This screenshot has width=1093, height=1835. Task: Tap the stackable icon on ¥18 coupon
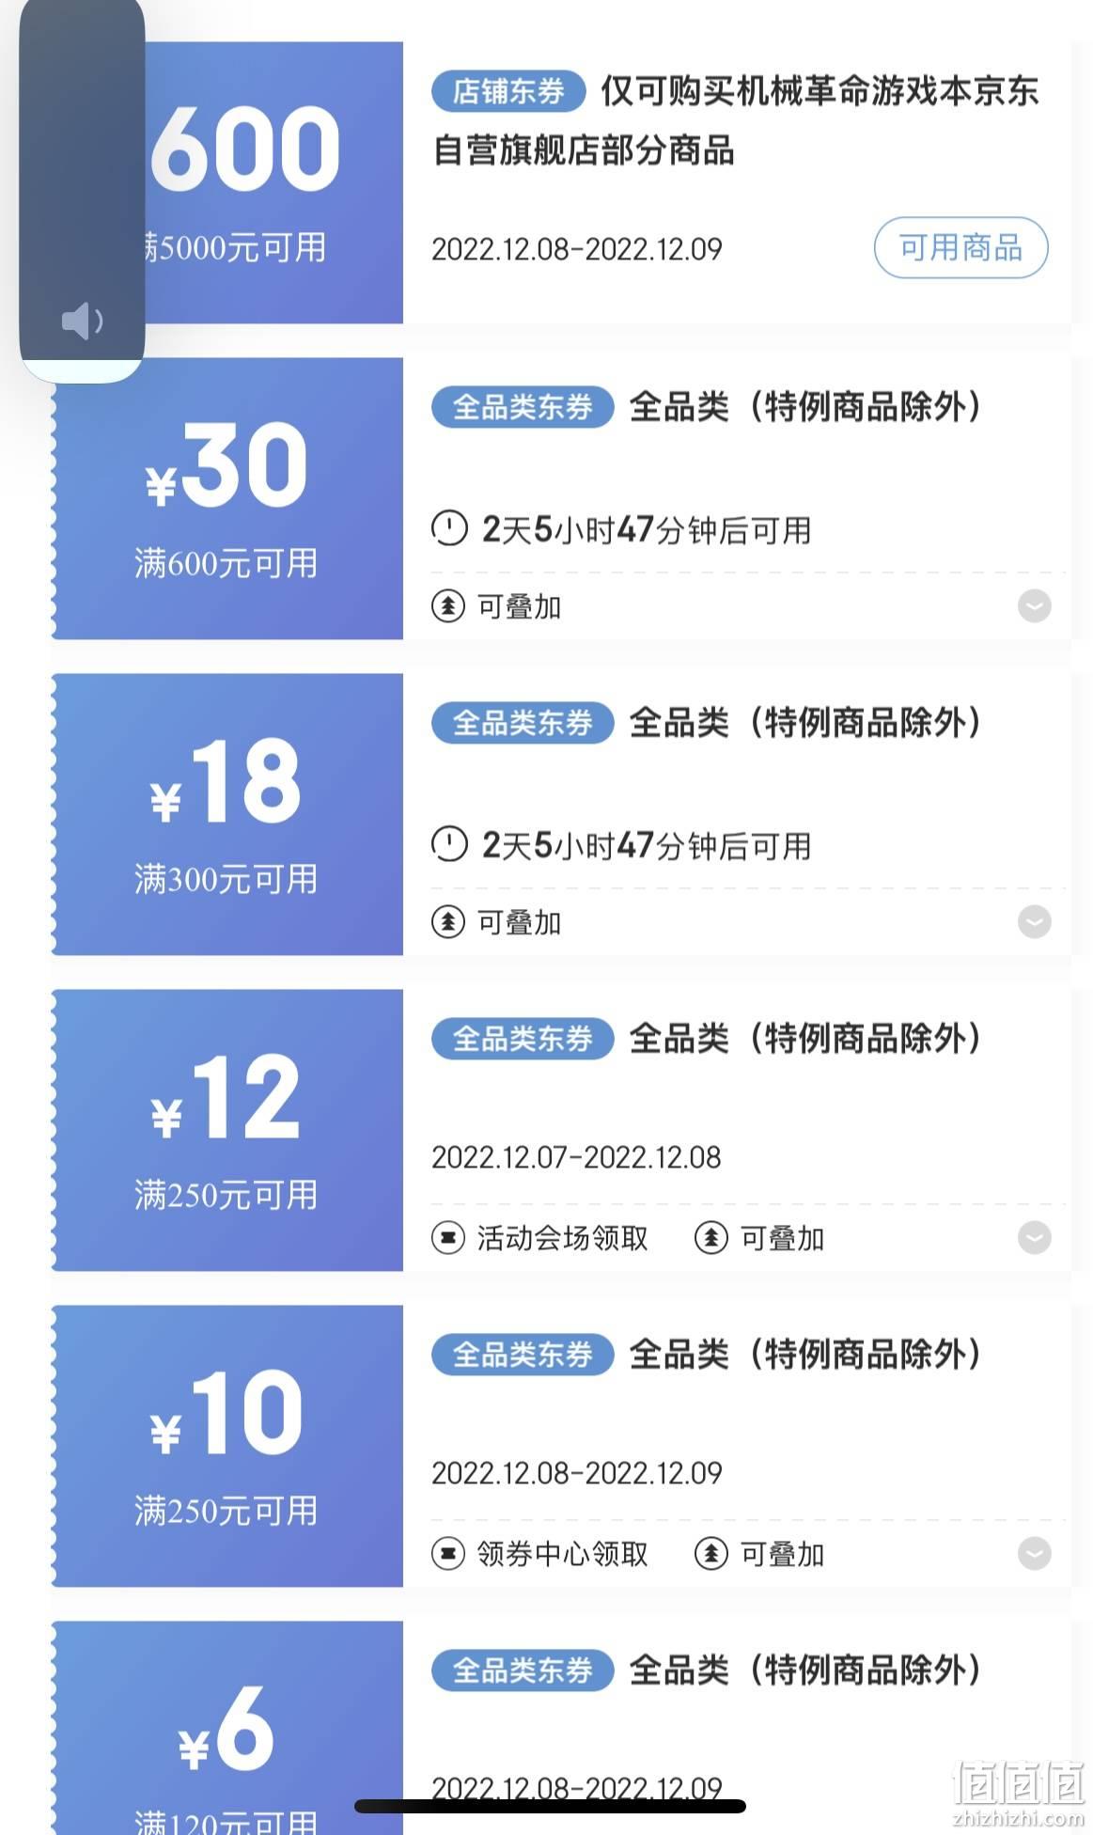point(447,922)
